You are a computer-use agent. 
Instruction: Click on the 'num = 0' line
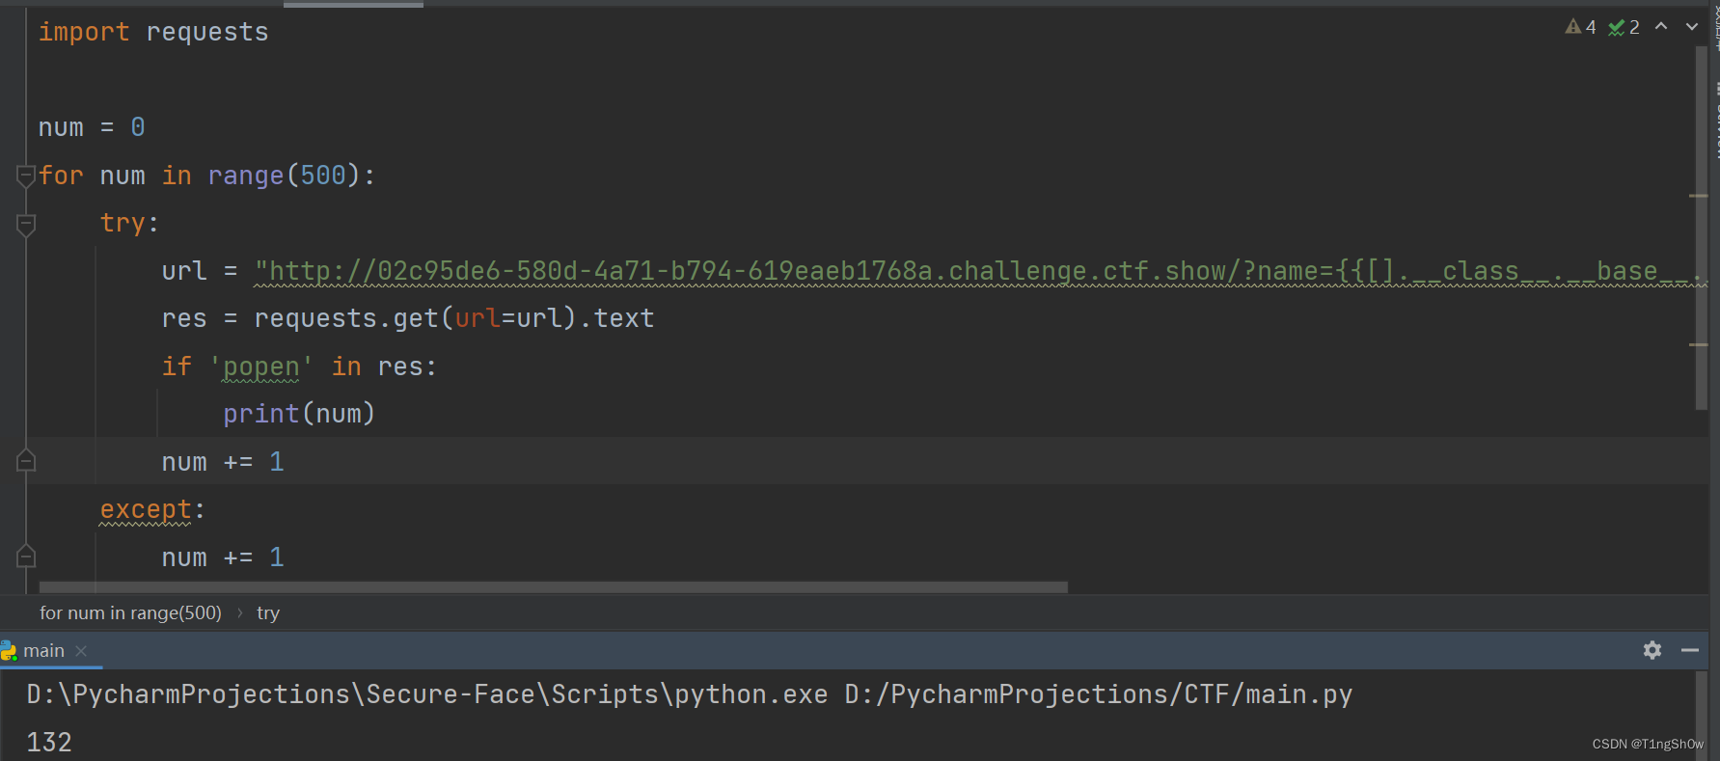point(92,127)
